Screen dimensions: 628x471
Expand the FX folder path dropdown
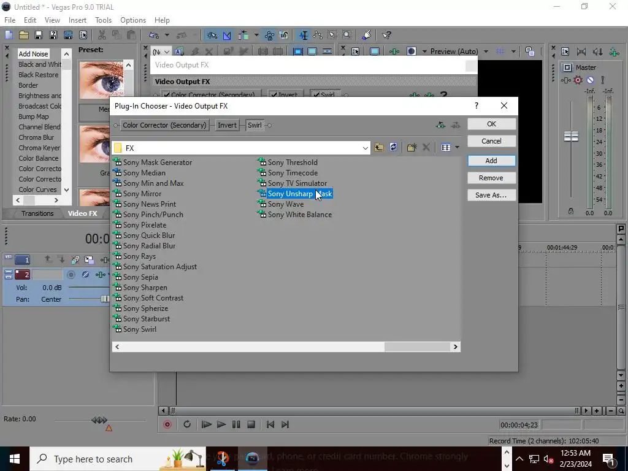coord(365,148)
